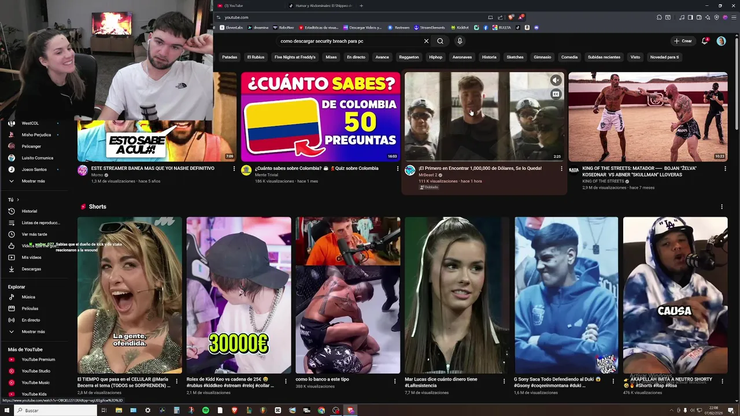740x416 pixels.
Task: Open Chrome from the taskbar
Action: pos(321,410)
